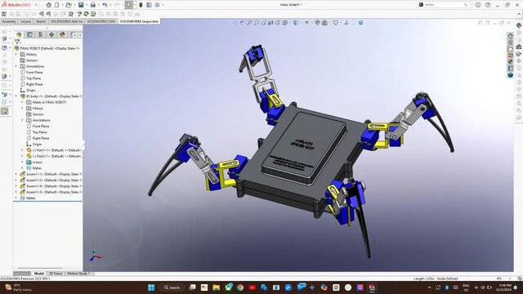Switch to the Sketch ribbon tab
Viewport: 523px width, 294px height.
click(41, 21)
